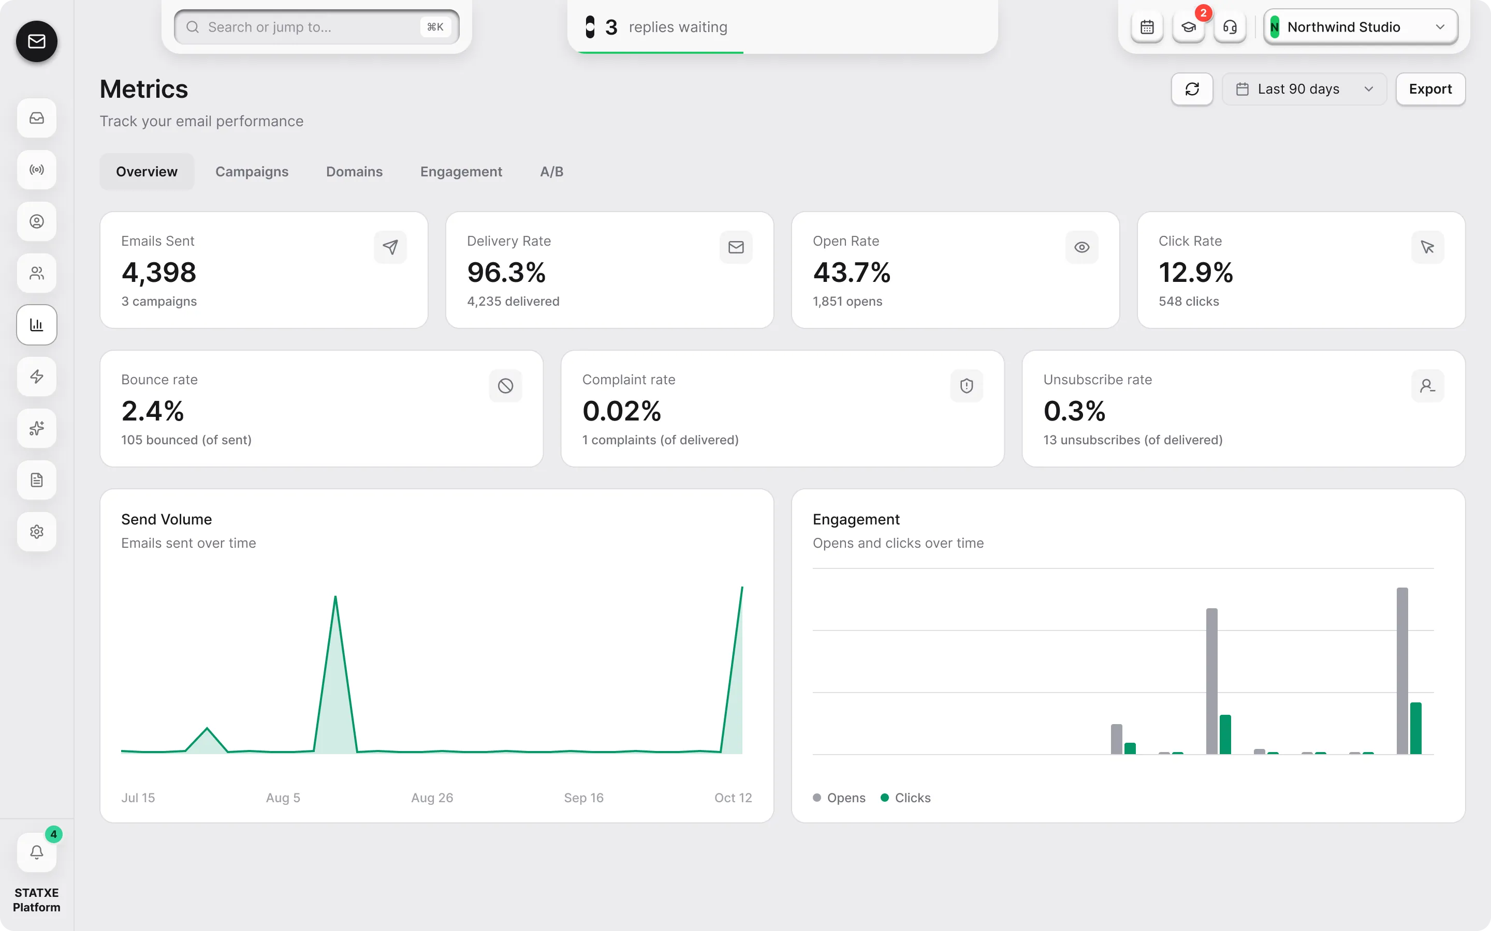The height and width of the screenshot is (931, 1491).
Task: Click the paper plane icon on Emails Sent
Action: [x=390, y=247]
